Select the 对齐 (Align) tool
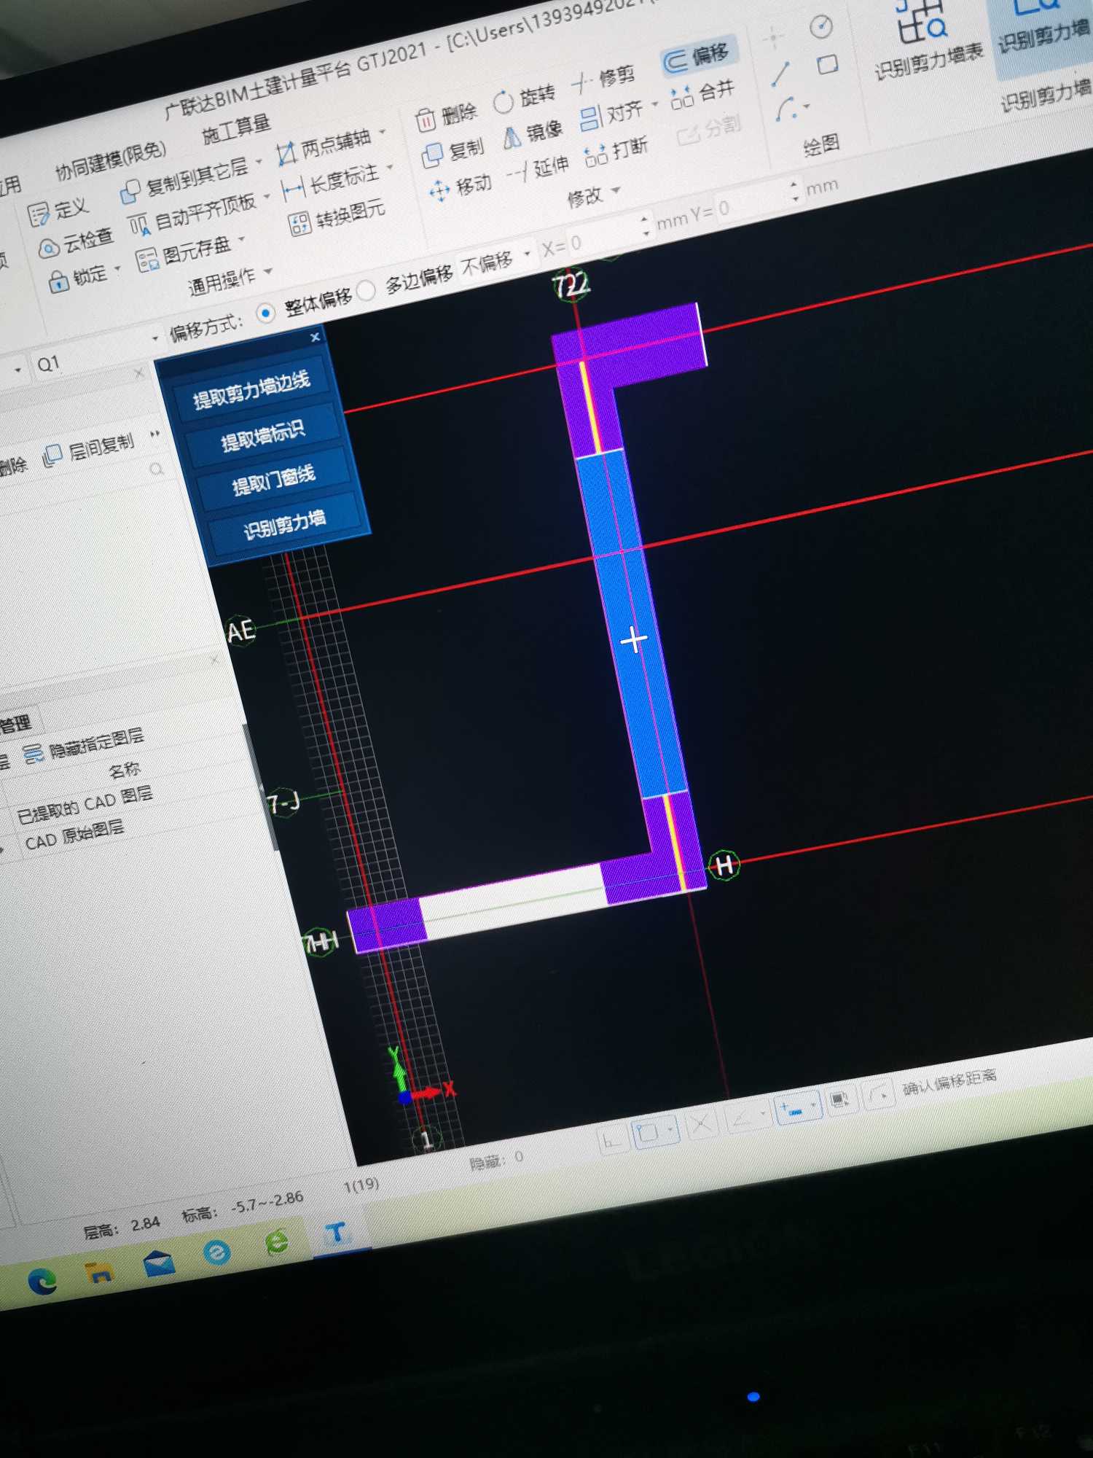 [x=611, y=115]
